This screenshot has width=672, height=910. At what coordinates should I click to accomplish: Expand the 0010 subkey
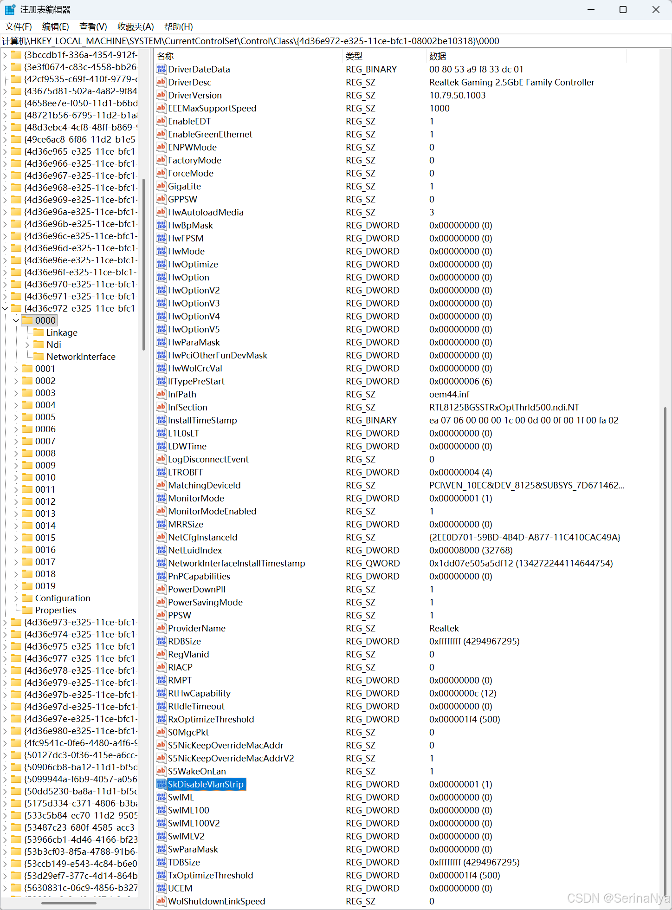tap(16, 477)
